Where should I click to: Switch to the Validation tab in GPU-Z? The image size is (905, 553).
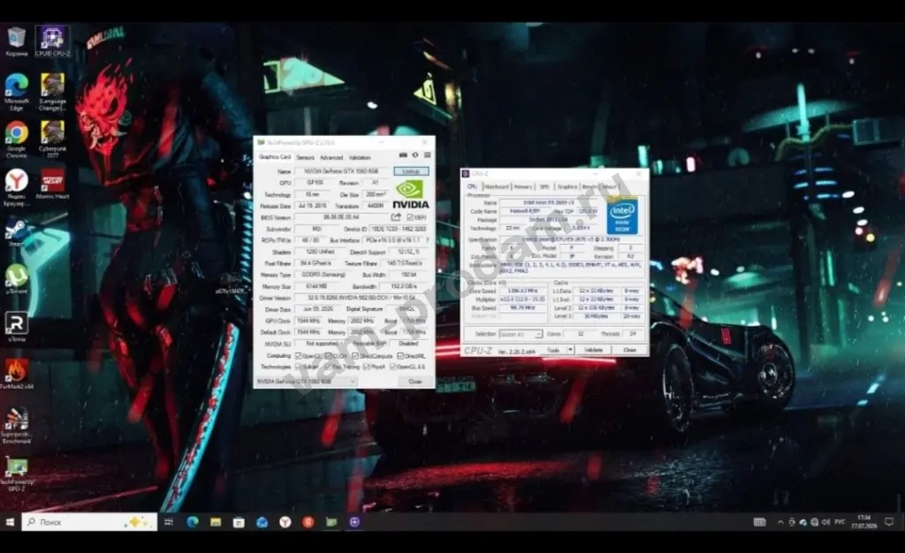coord(360,157)
